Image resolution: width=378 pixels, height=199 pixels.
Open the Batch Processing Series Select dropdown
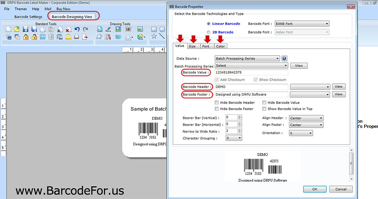(x=251, y=66)
